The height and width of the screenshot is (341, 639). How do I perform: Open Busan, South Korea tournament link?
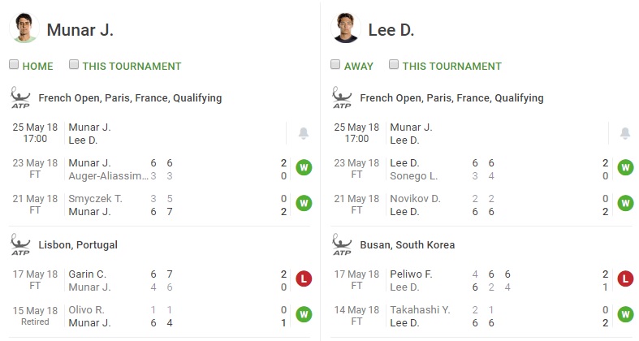tap(407, 245)
